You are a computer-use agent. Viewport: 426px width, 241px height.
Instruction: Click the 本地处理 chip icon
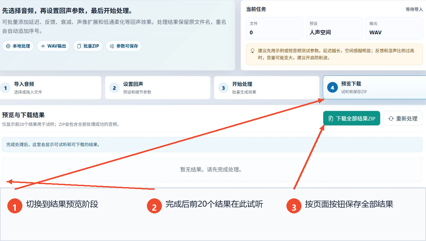click(x=8, y=46)
